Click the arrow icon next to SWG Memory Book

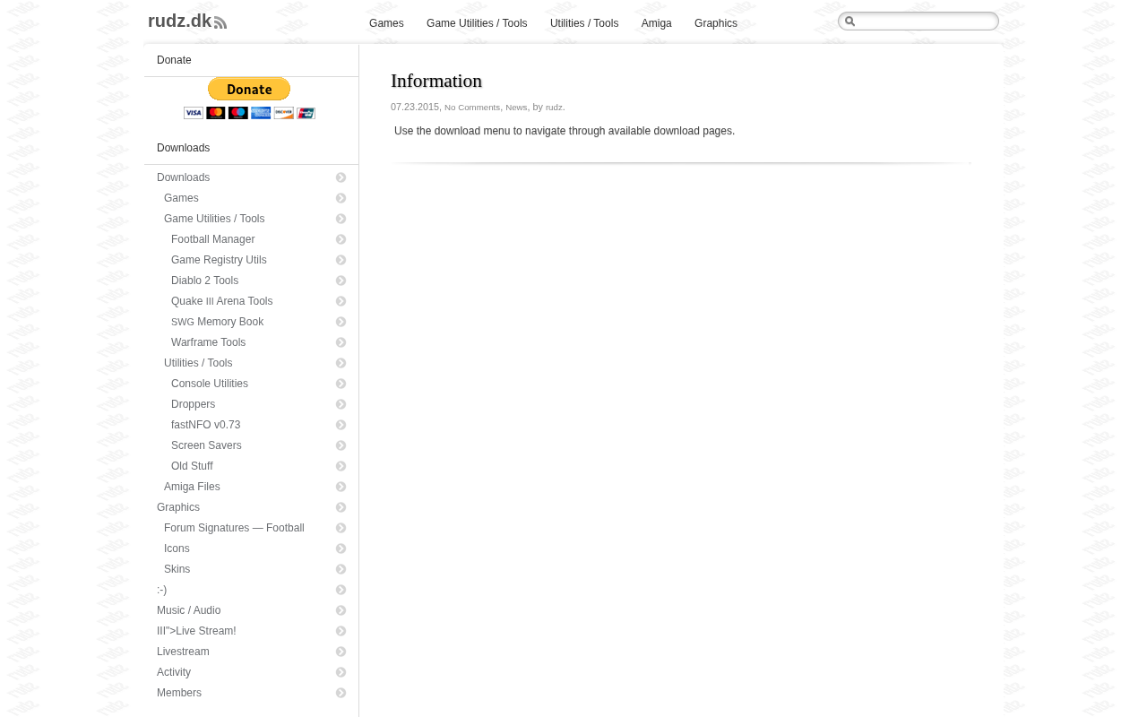point(341,322)
